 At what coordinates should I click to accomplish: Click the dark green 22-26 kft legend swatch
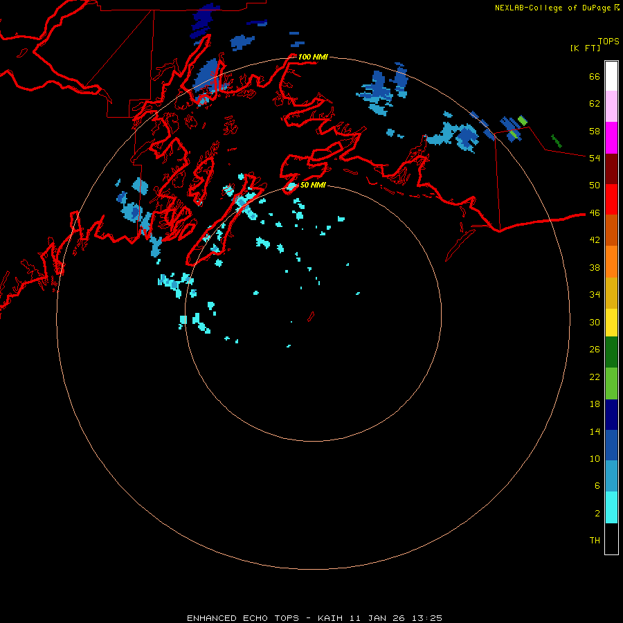click(x=611, y=352)
